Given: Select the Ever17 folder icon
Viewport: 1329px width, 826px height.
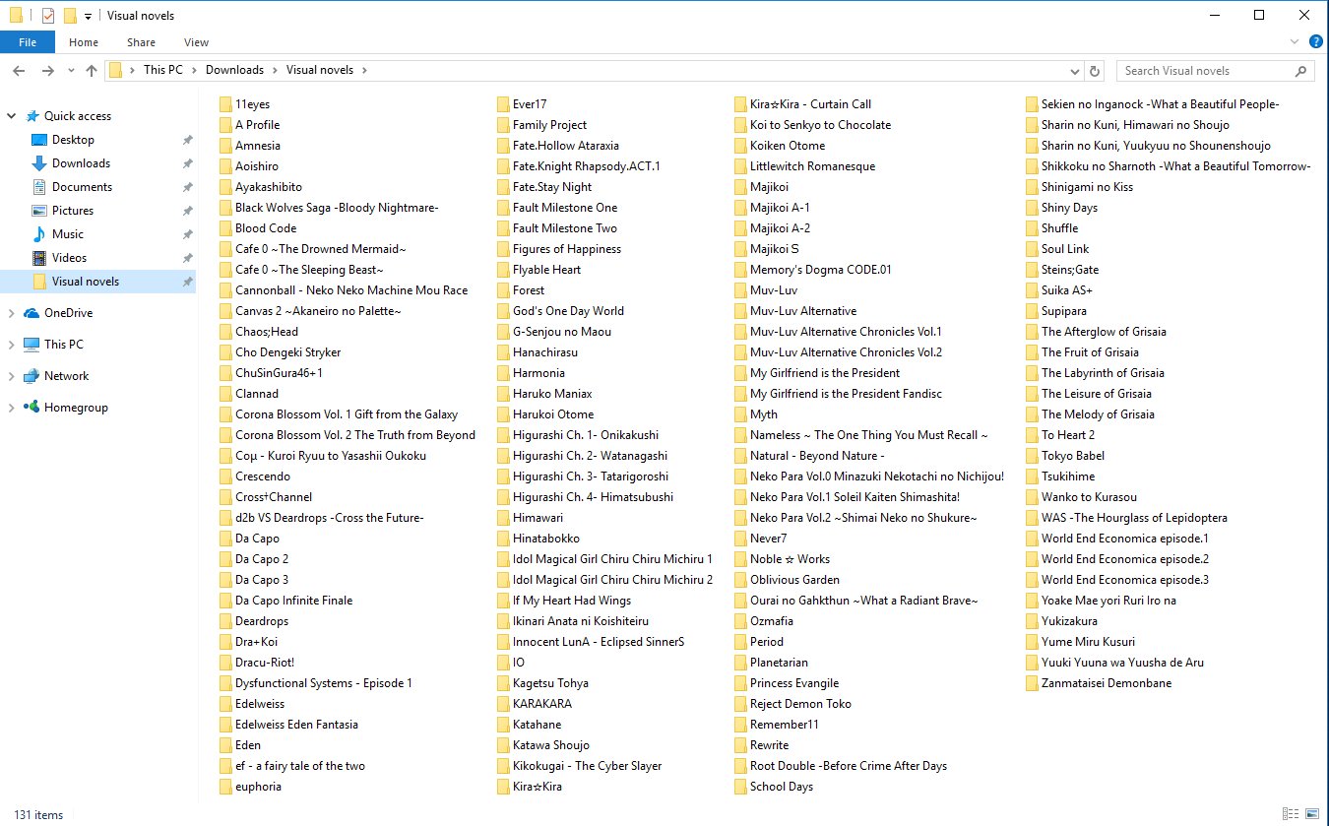Looking at the screenshot, I should pyautogui.click(x=503, y=104).
